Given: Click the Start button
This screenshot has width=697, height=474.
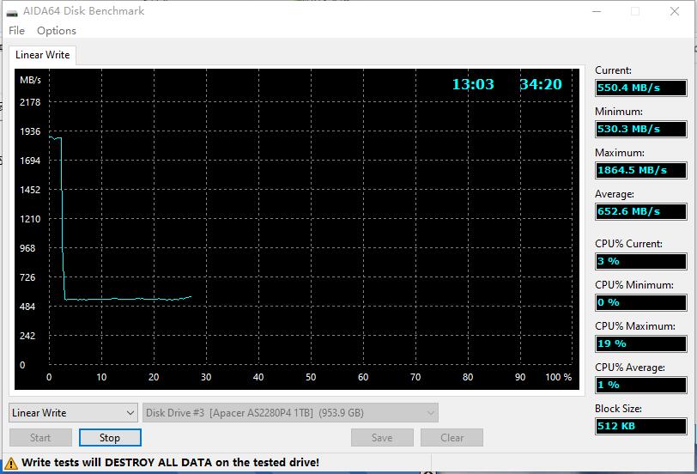Looking at the screenshot, I should coord(40,438).
